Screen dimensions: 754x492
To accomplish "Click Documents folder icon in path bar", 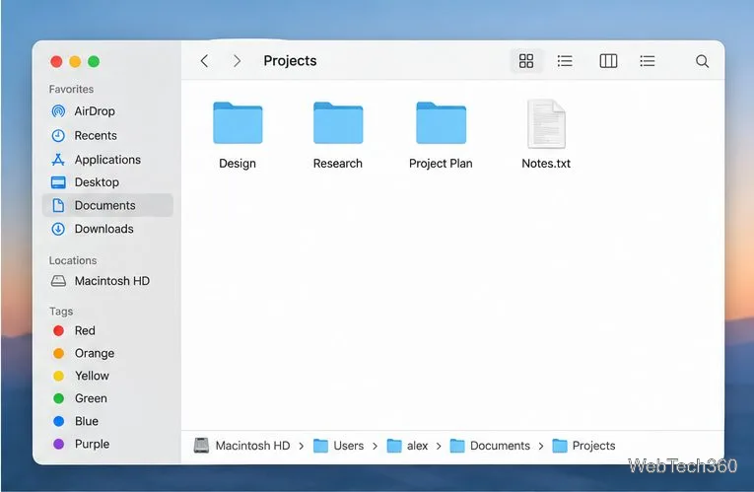I will click(456, 446).
